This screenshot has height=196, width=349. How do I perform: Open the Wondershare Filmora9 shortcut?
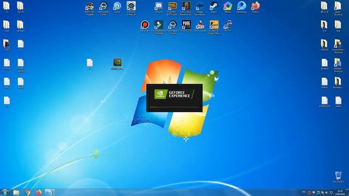pos(159,27)
